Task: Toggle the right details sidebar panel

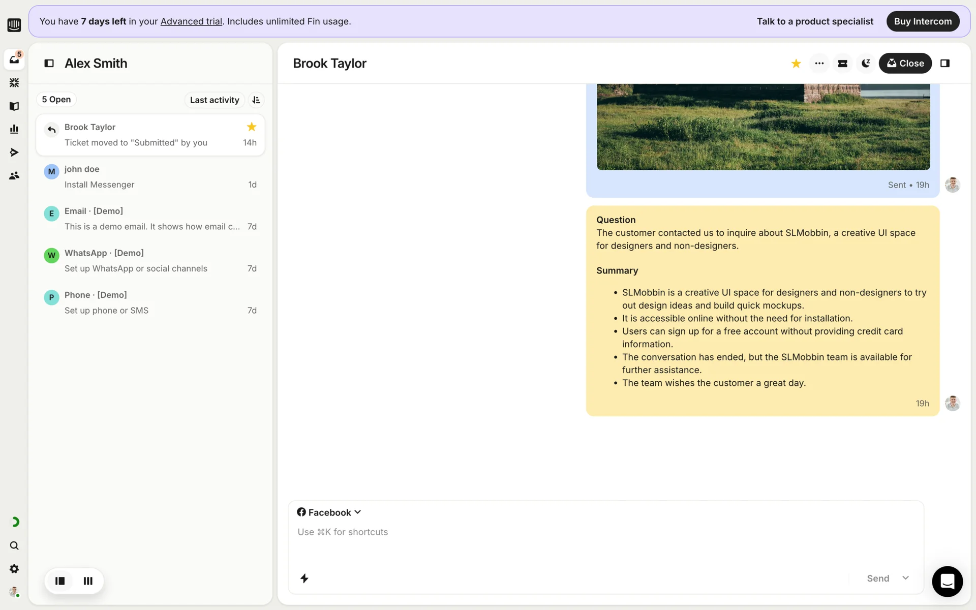Action: (x=945, y=63)
